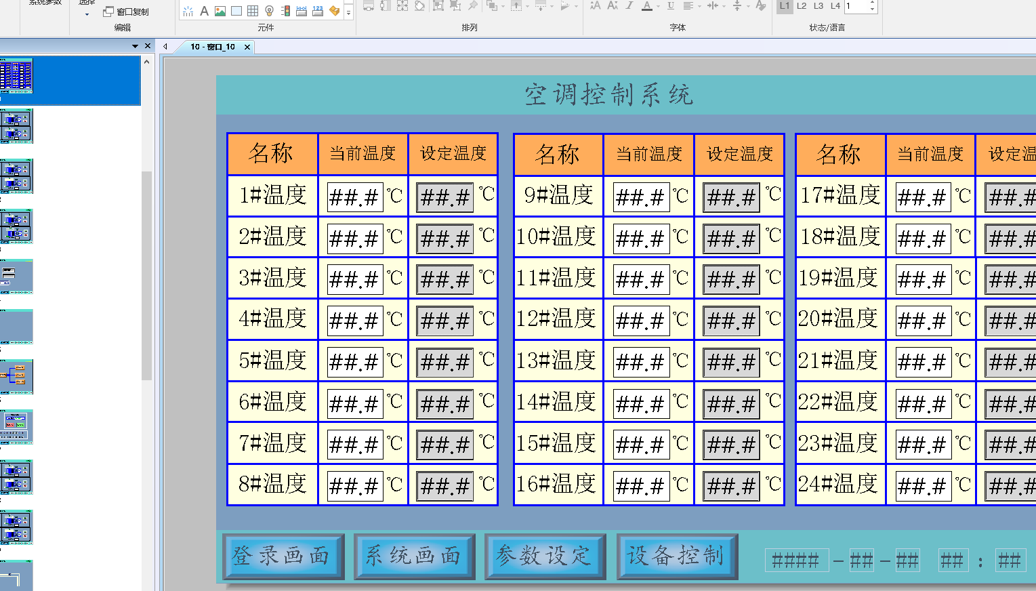
Task: Insert a picture element from toolbar
Action: pyautogui.click(x=220, y=11)
